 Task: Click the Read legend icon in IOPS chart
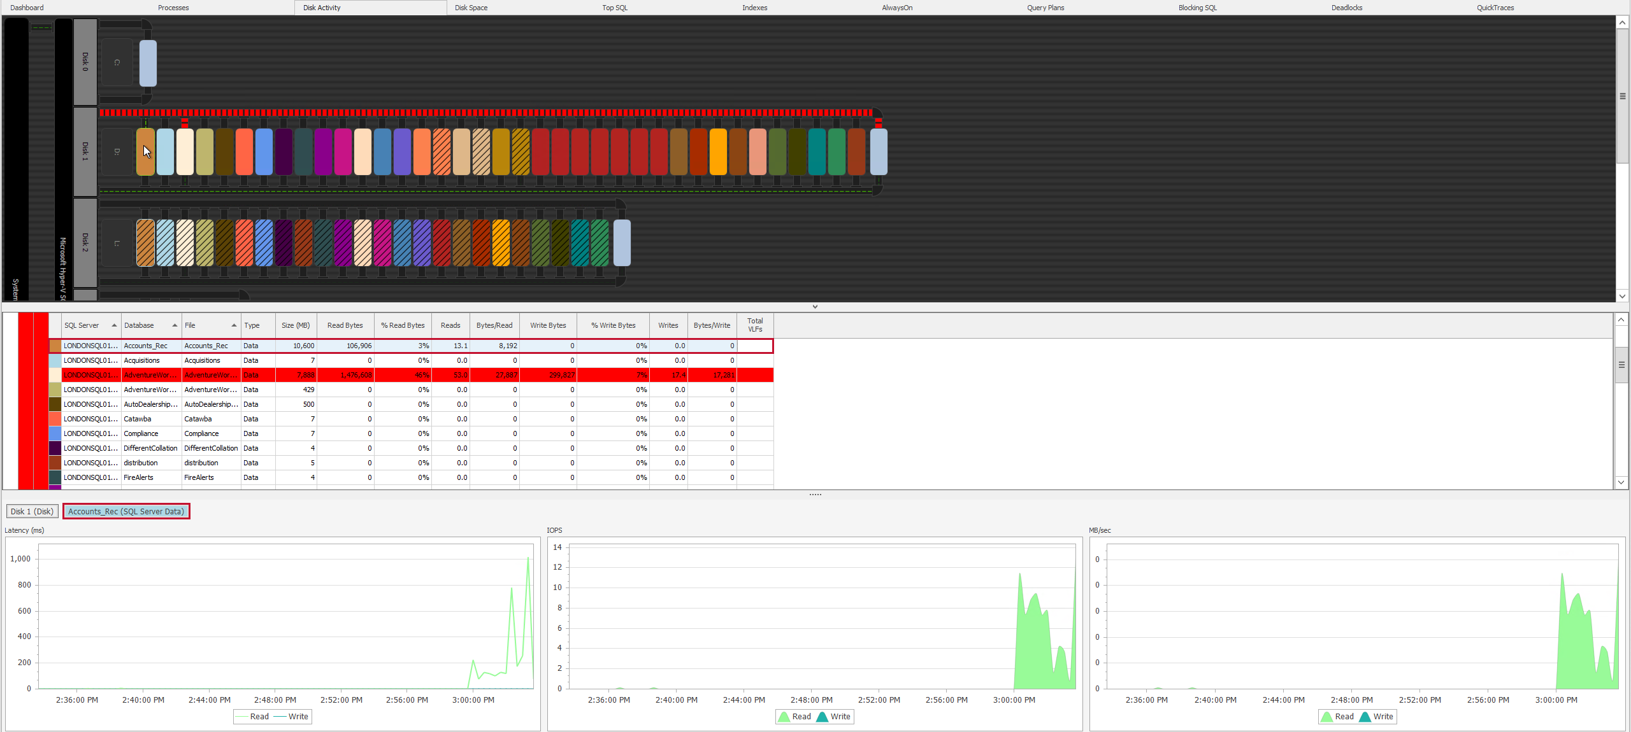pyautogui.click(x=784, y=717)
